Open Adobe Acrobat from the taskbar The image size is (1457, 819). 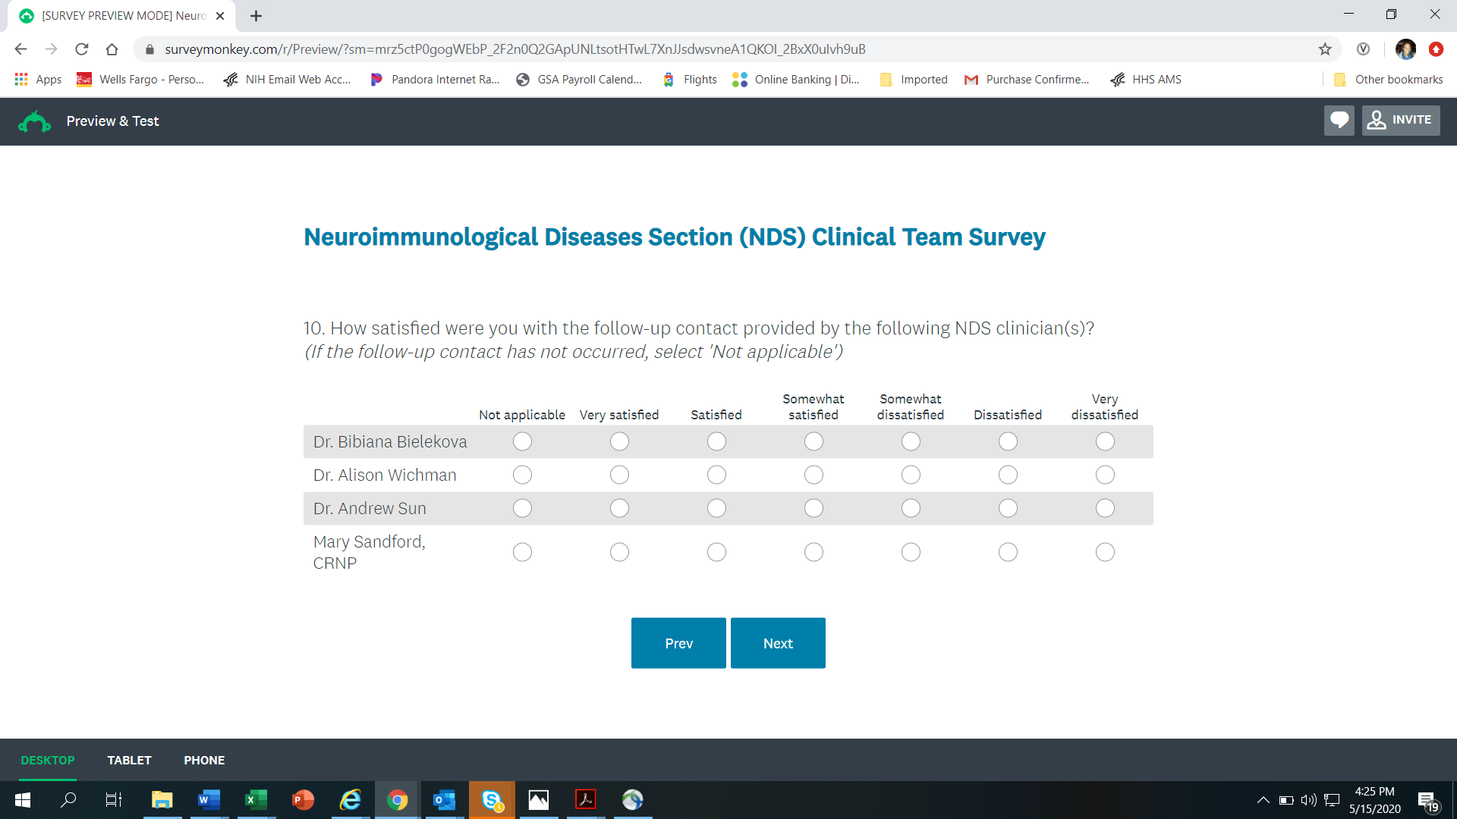click(585, 800)
